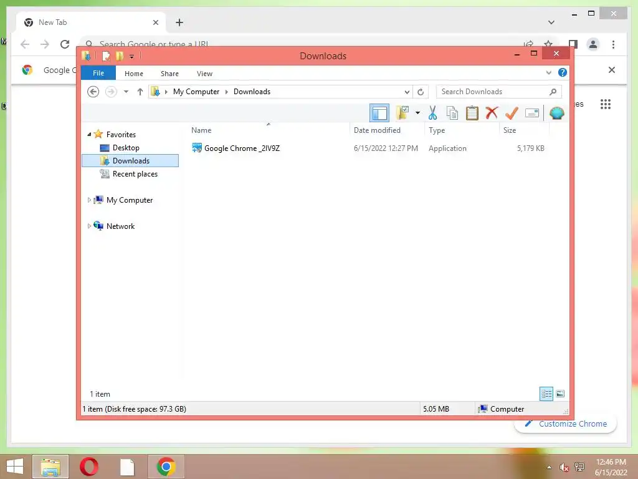Click the 6/15/2022 12:27 PM date cell

[386, 148]
